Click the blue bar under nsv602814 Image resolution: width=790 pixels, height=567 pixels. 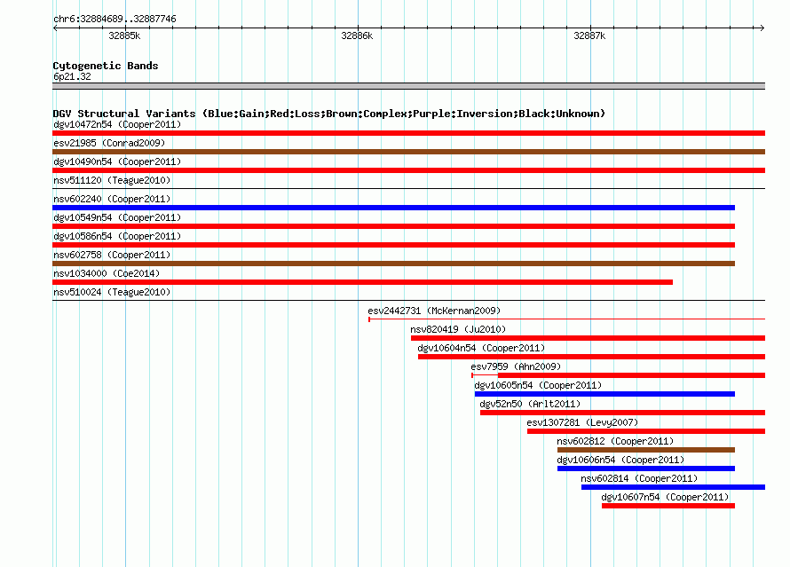point(673,487)
